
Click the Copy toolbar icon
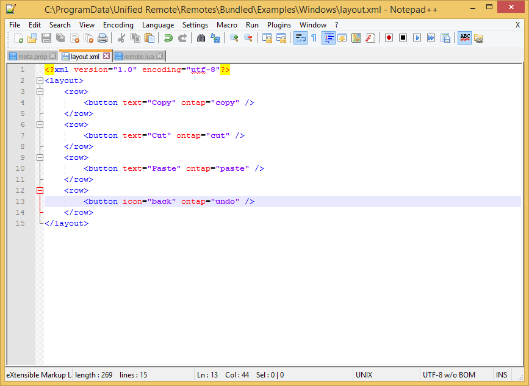[x=135, y=38]
